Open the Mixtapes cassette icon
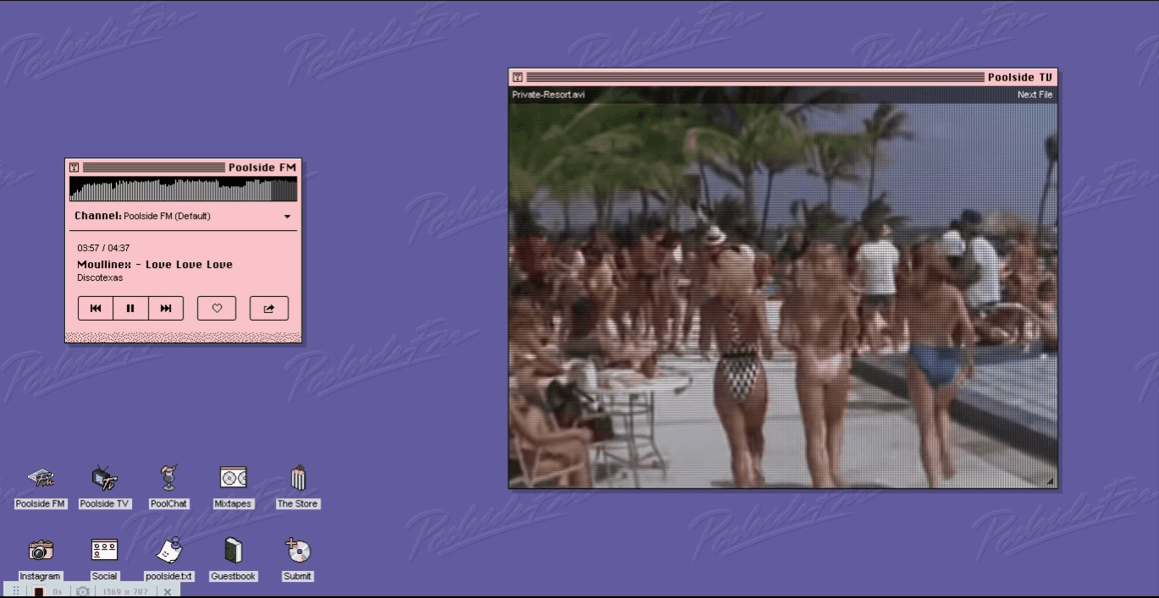 [233, 486]
